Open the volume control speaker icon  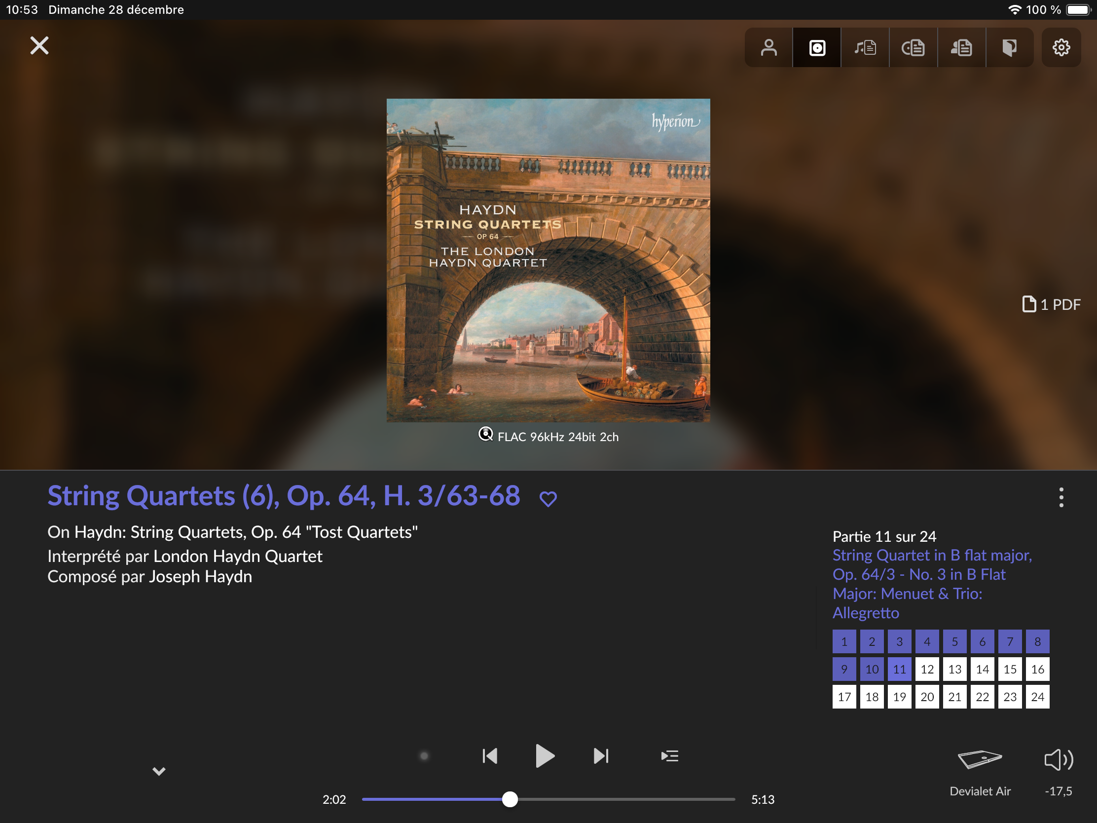(x=1059, y=760)
